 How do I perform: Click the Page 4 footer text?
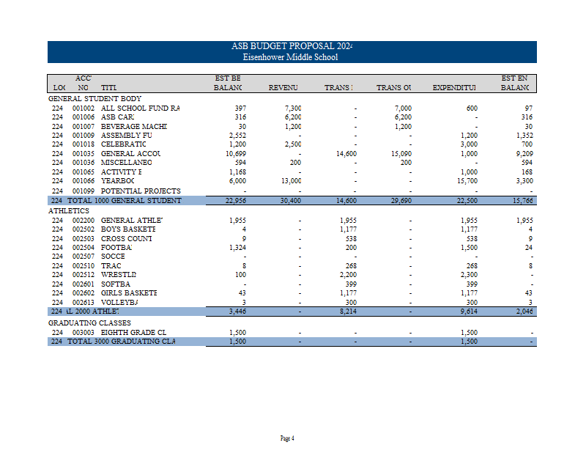click(287, 438)
